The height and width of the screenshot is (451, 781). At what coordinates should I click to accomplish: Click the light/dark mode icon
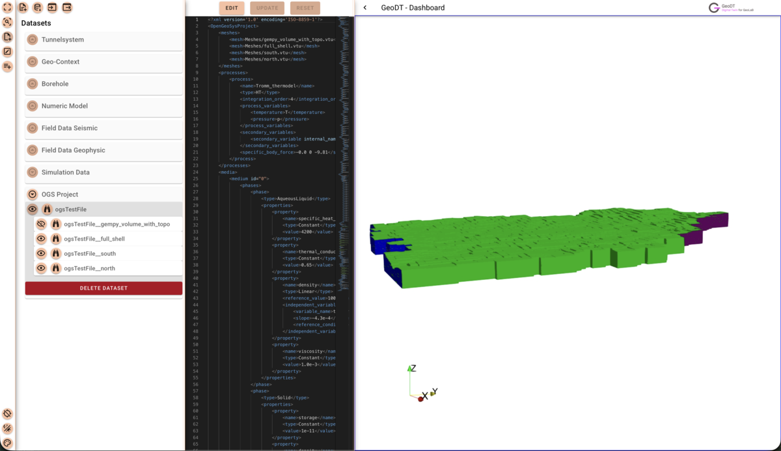click(7, 428)
